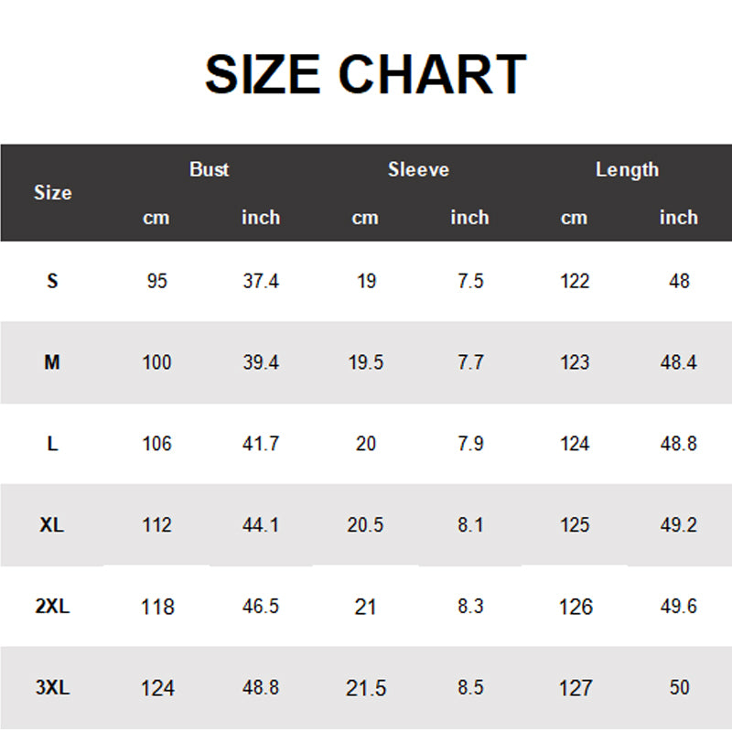The image size is (732, 732).
Task: Click the 2XL size row label
Action: tap(52, 607)
